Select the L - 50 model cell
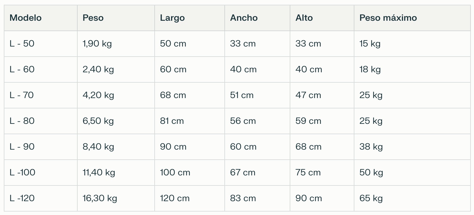The height and width of the screenshot is (215, 474). (22, 44)
